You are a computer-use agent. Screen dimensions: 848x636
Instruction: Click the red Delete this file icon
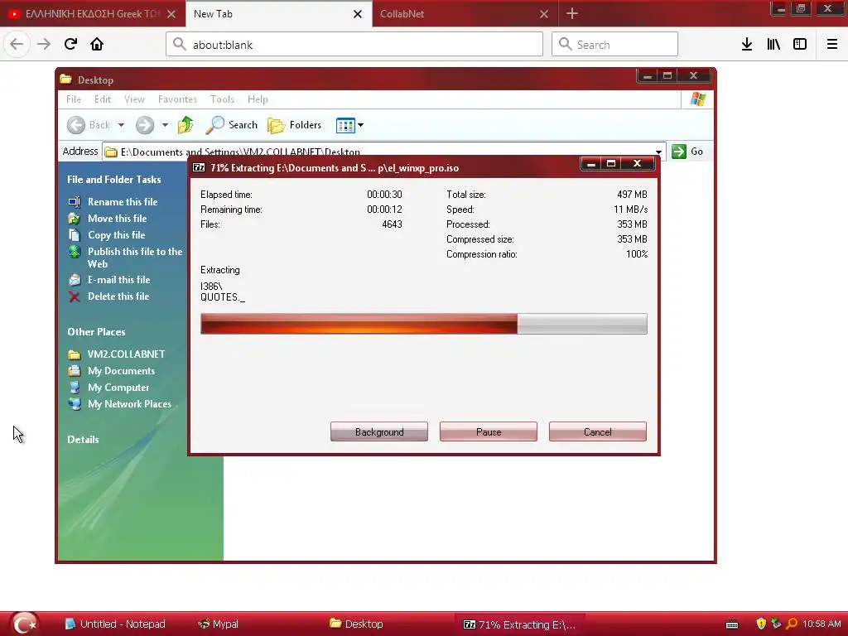coord(75,296)
